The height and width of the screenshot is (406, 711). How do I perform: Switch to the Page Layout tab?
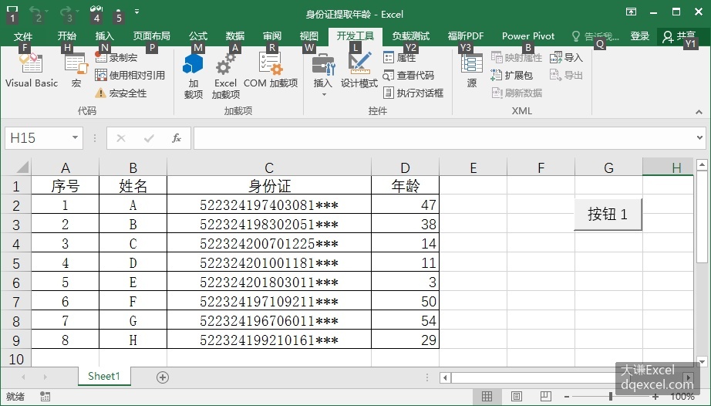pyautogui.click(x=151, y=36)
